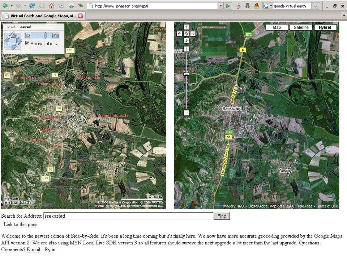This screenshot has width=347, height=256.
Task: Run search with the magnifier icon
Action: click(316, 6)
